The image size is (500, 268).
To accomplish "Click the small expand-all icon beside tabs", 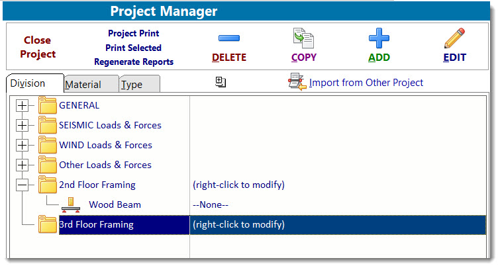I will [x=221, y=82].
